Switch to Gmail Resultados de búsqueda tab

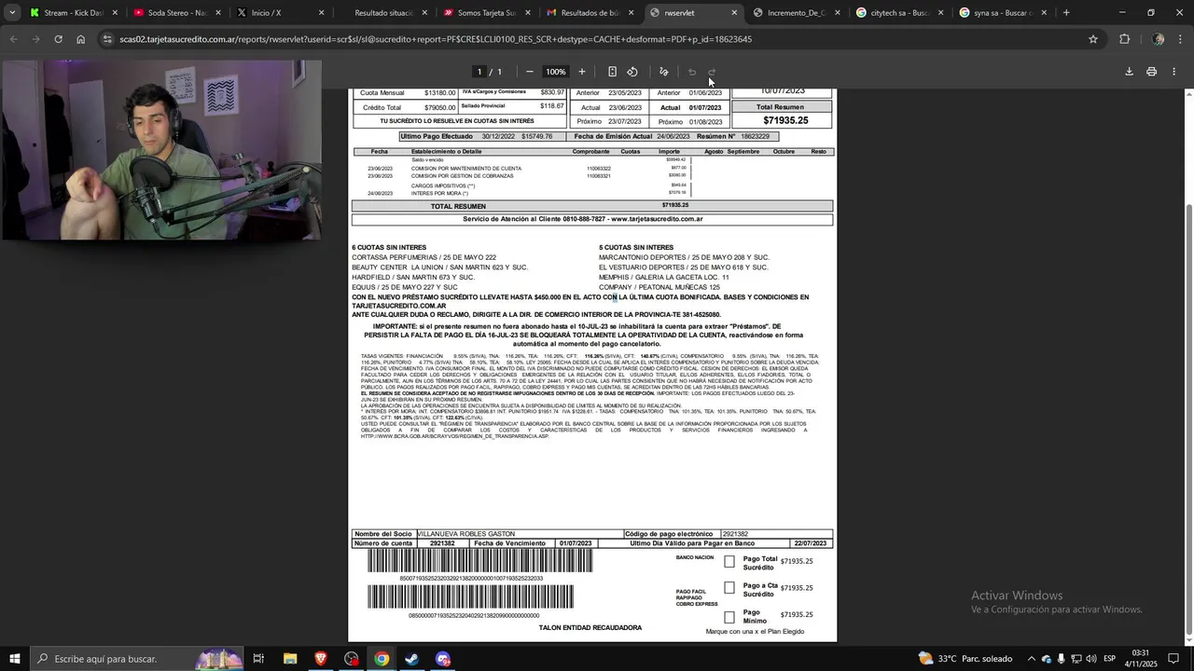pos(589,13)
